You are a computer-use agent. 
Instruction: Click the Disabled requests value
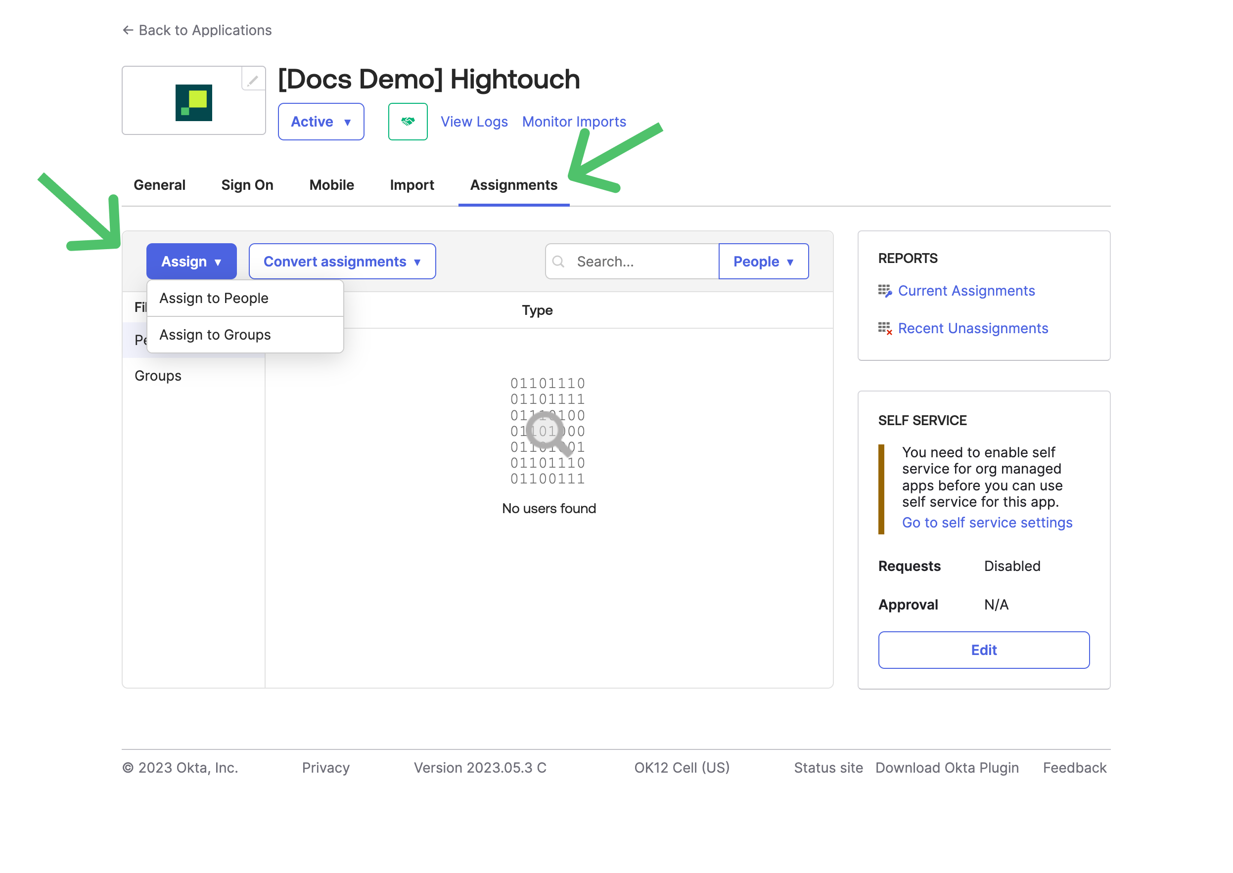(x=1012, y=566)
